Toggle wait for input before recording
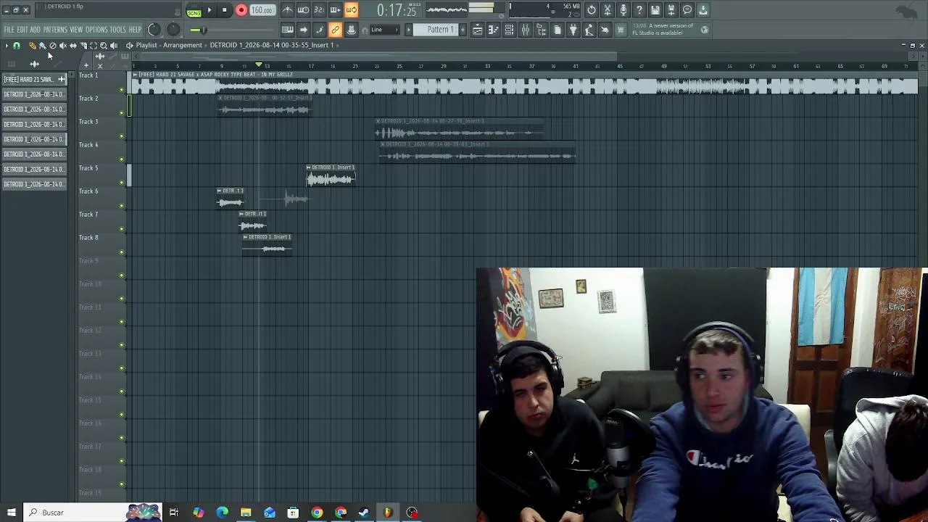This screenshot has height=522, width=928. pos(303,10)
